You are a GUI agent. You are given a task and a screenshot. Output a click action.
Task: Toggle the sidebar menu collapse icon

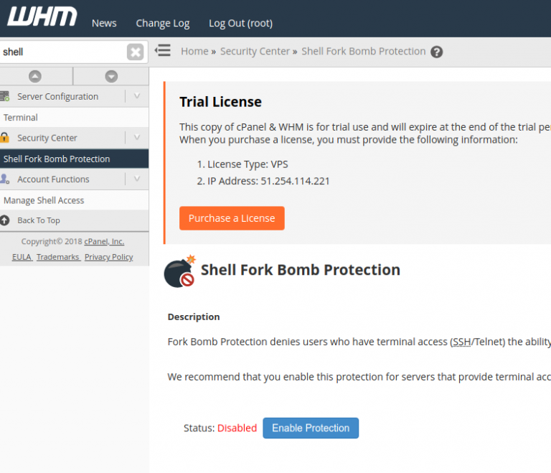click(x=163, y=51)
